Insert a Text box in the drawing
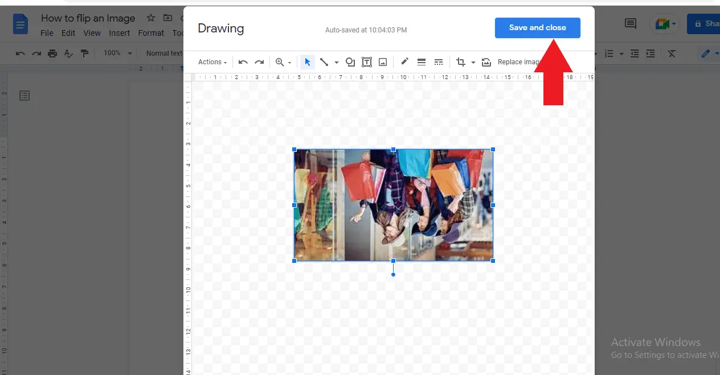The image size is (720, 375). click(x=367, y=61)
